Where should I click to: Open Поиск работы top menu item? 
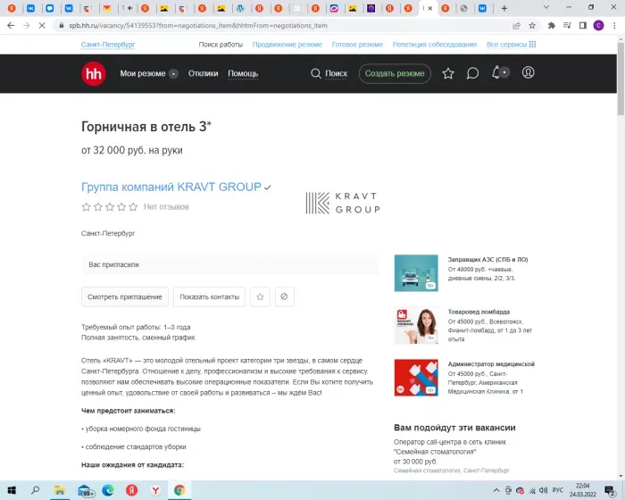click(x=221, y=45)
